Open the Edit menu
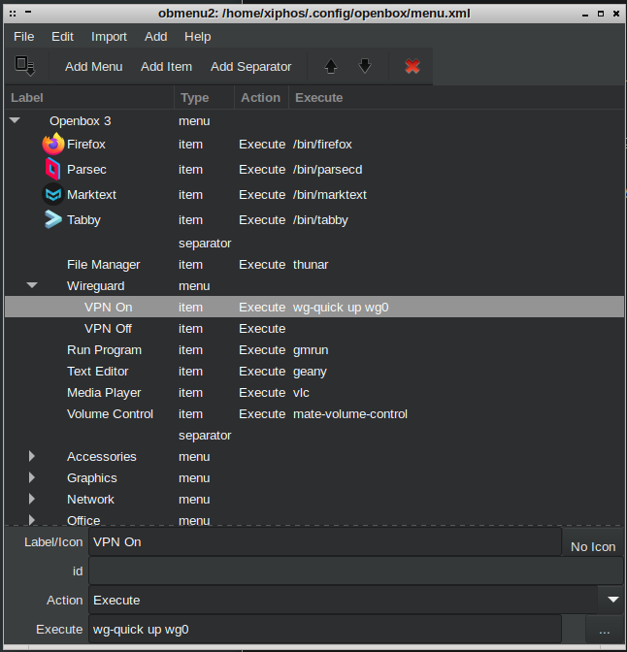 tap(62, 37)
